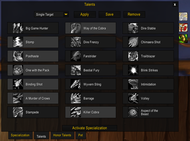Switch to the Pet tab
This screenshot has height=141, width=190.
pos(80,136)
